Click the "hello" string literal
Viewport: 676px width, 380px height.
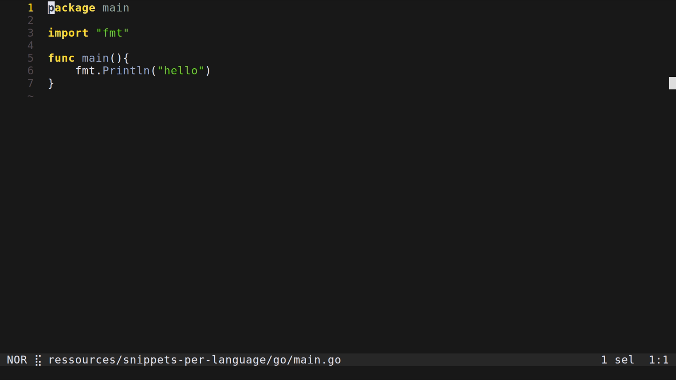(181, 71)
